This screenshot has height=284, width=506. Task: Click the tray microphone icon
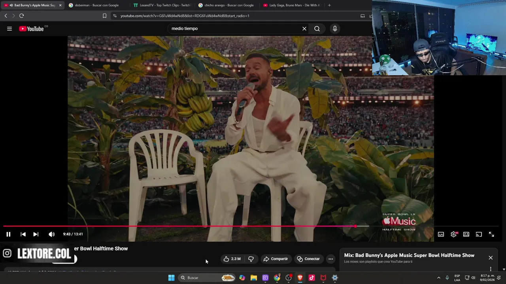[x=447, y=278]
